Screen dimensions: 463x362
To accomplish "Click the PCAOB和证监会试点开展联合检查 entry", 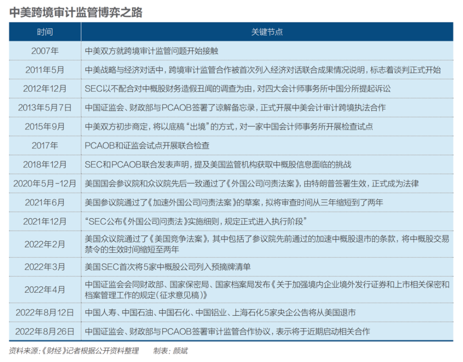I will click(147, 145).
